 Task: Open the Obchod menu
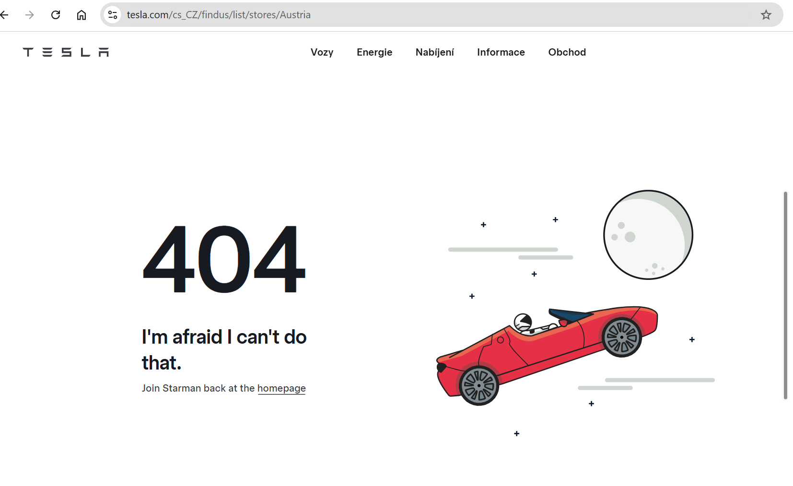pyautogui.click(x=567, y=52)
